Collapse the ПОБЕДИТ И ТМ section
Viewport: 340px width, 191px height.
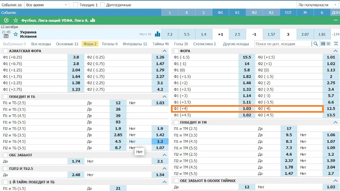[335, 122]
